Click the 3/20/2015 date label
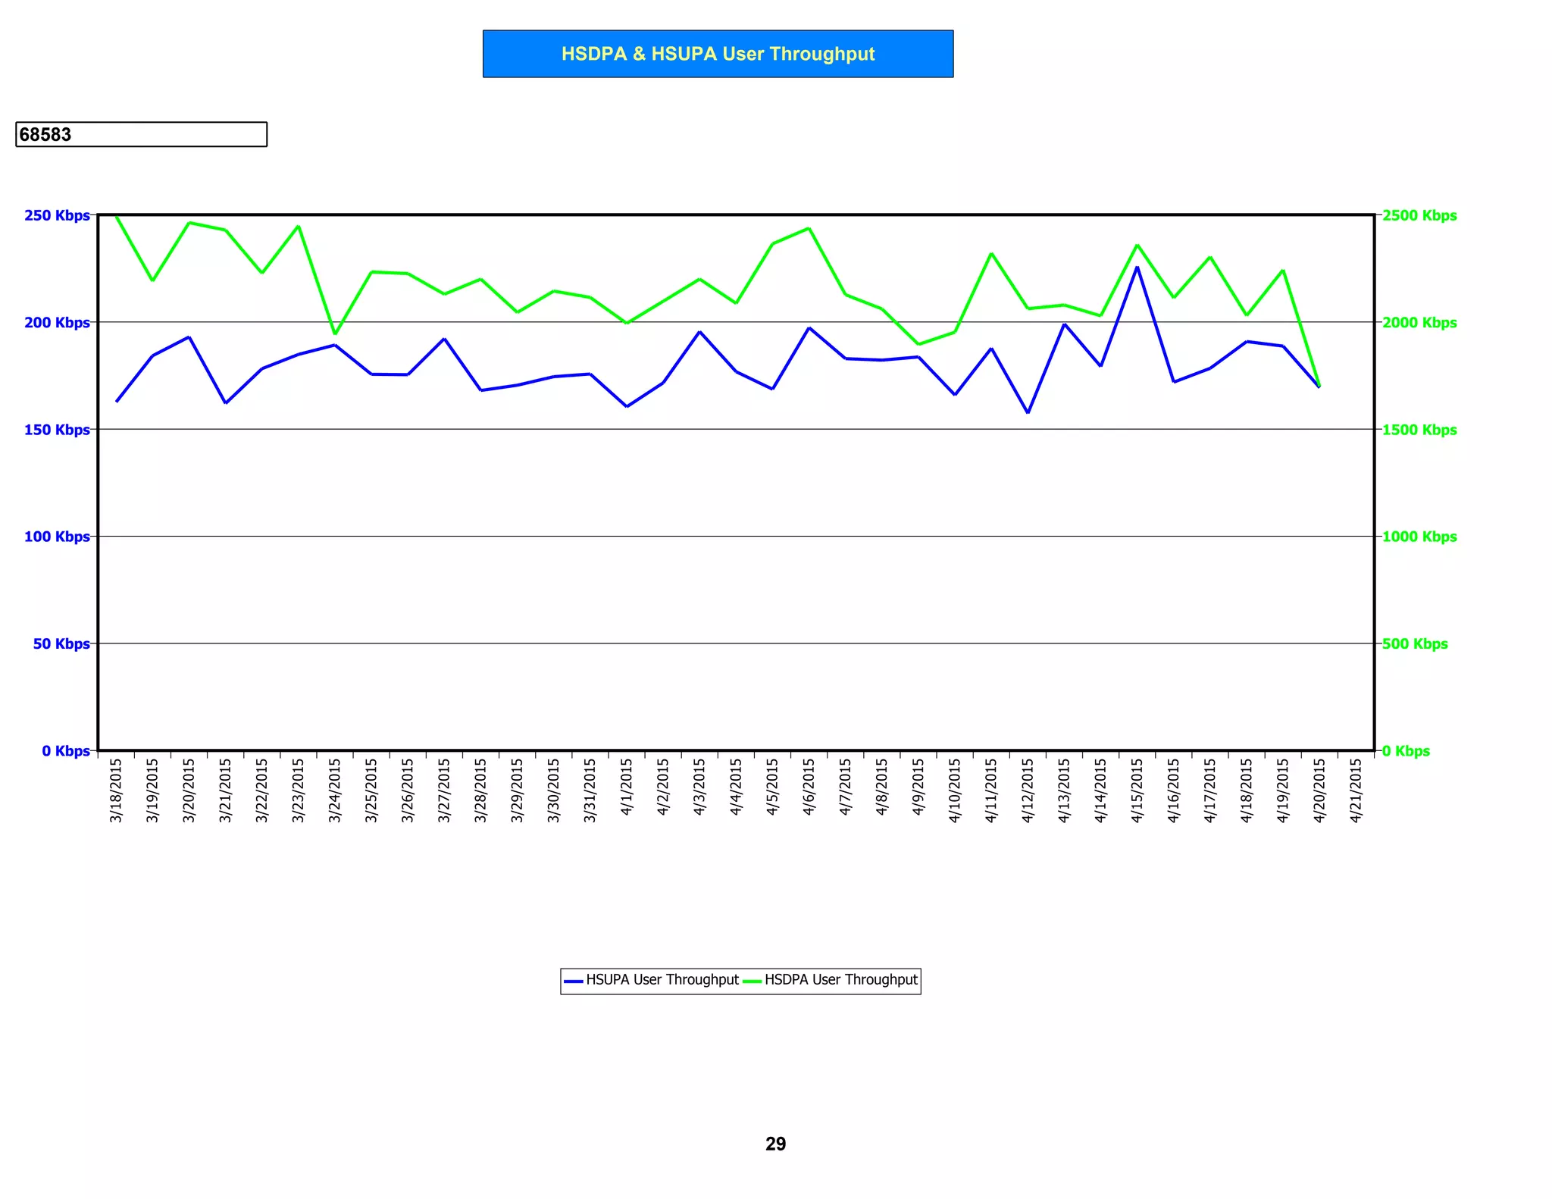 189,790
